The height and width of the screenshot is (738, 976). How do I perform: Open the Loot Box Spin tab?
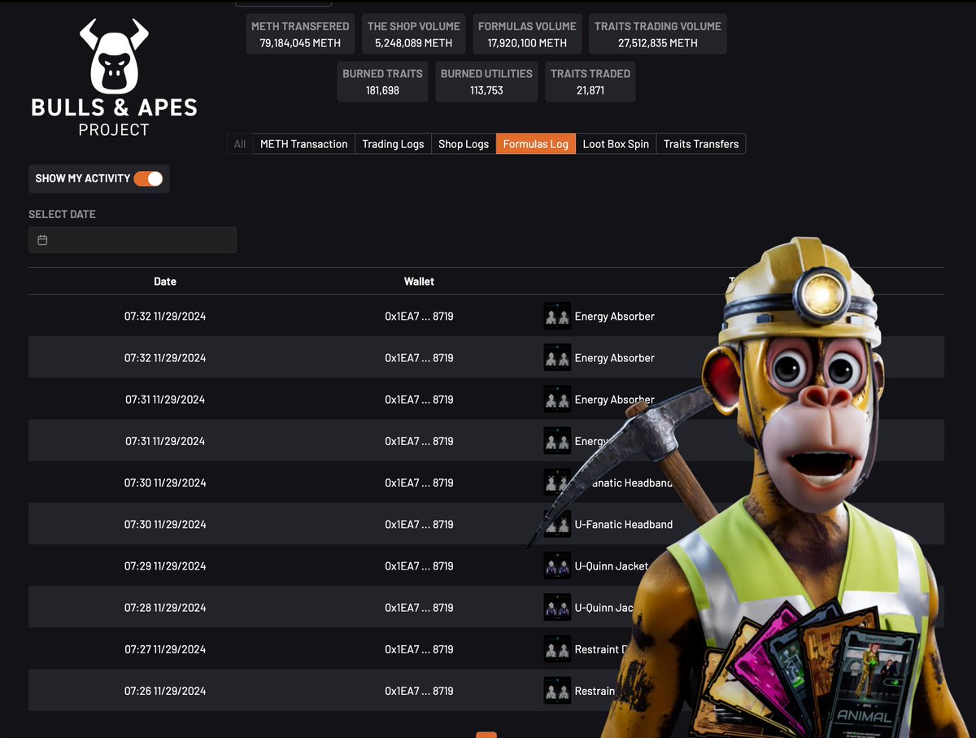tap(616, 143)
